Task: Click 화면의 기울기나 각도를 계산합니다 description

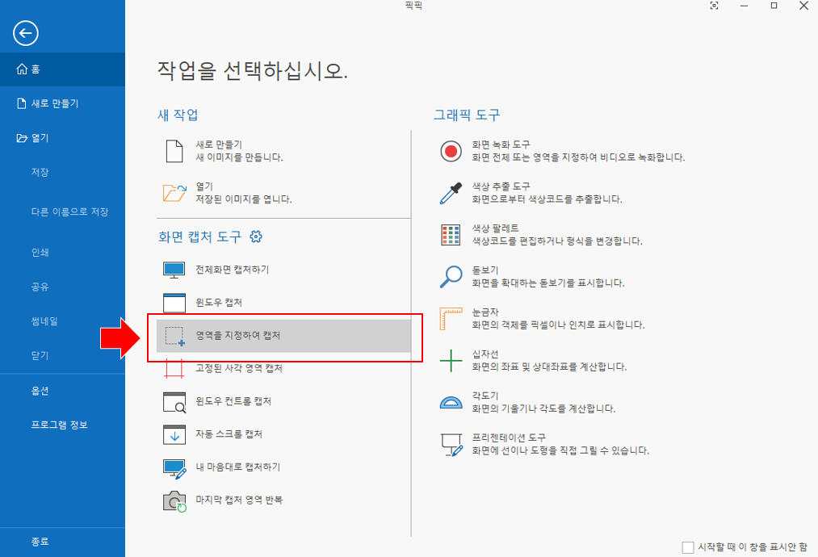Action: [543, 409]
